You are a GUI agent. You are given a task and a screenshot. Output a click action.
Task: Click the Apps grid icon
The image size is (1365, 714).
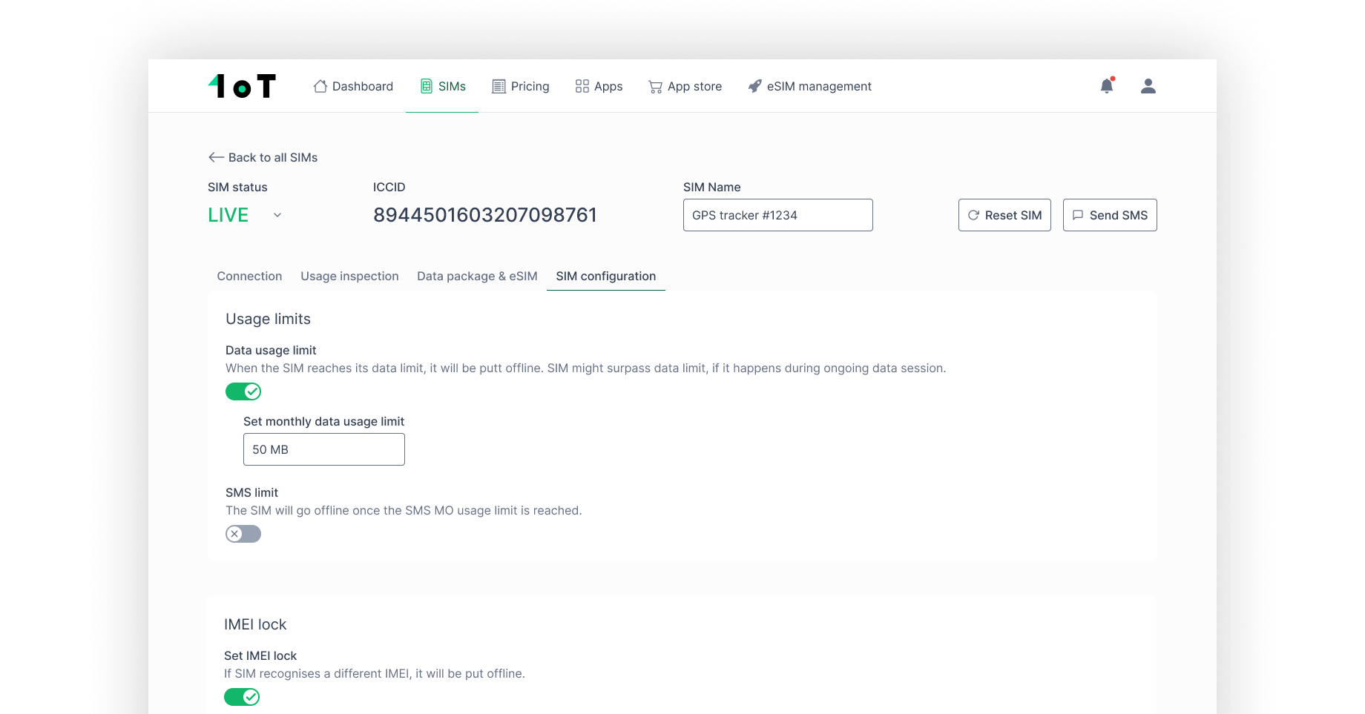(582, 86)
